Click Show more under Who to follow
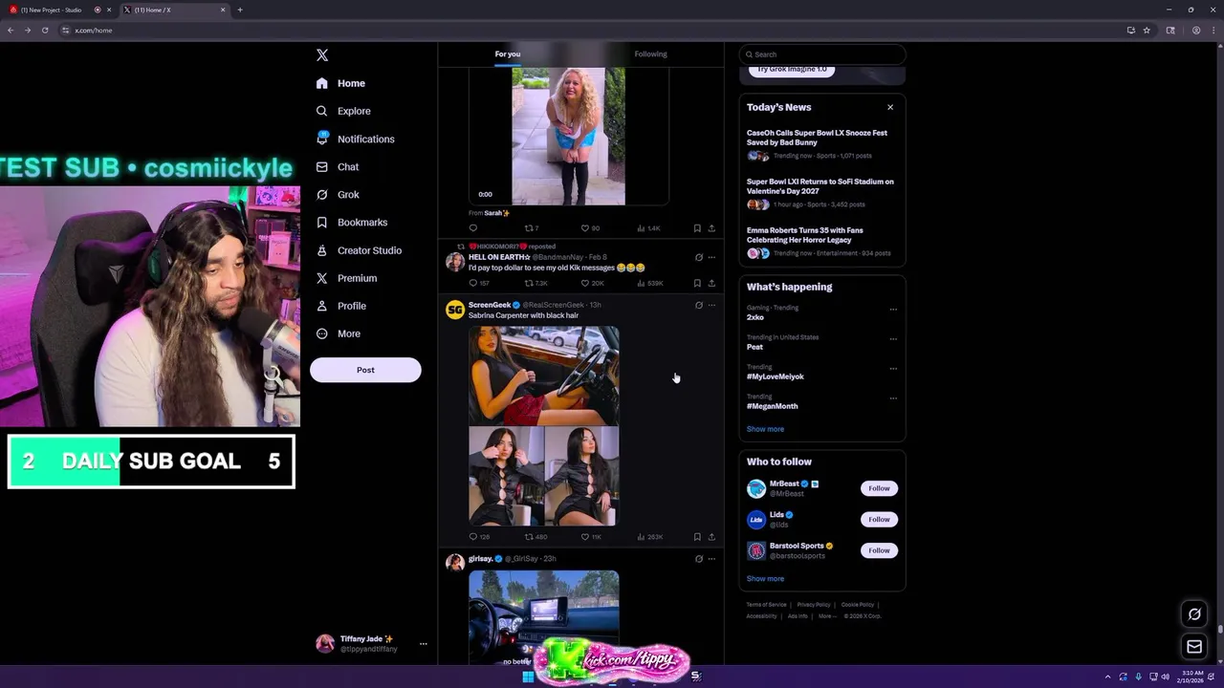Screen dimensions: 1224x688 coord(765,578)
